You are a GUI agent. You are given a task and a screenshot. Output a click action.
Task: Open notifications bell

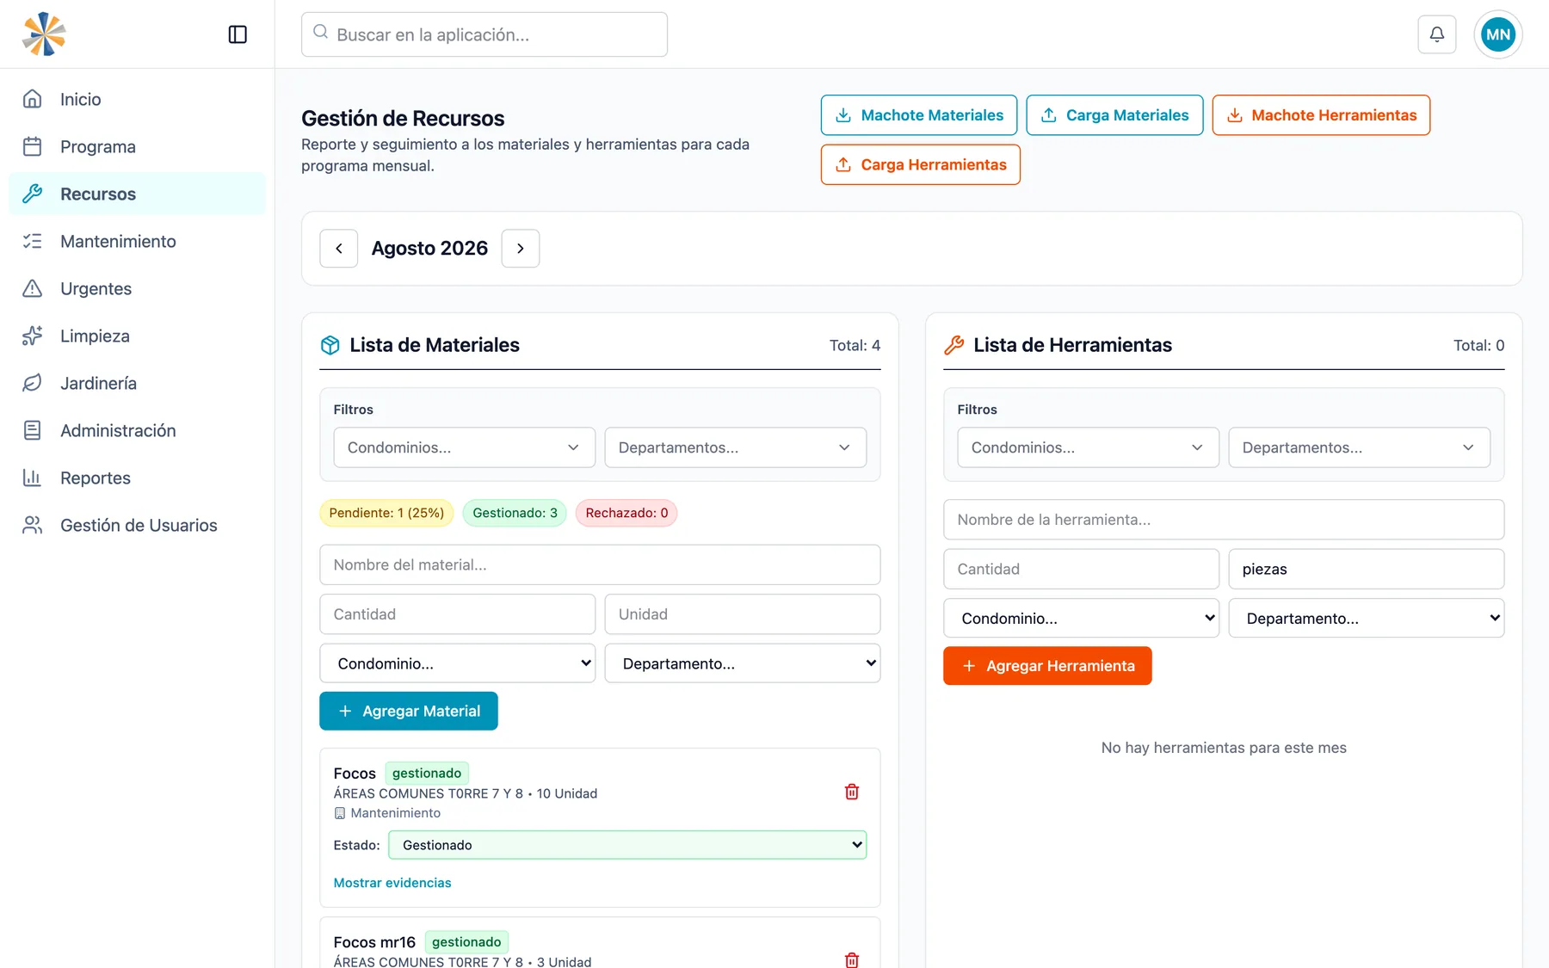pyautogui.click(x=1437, y=34)
